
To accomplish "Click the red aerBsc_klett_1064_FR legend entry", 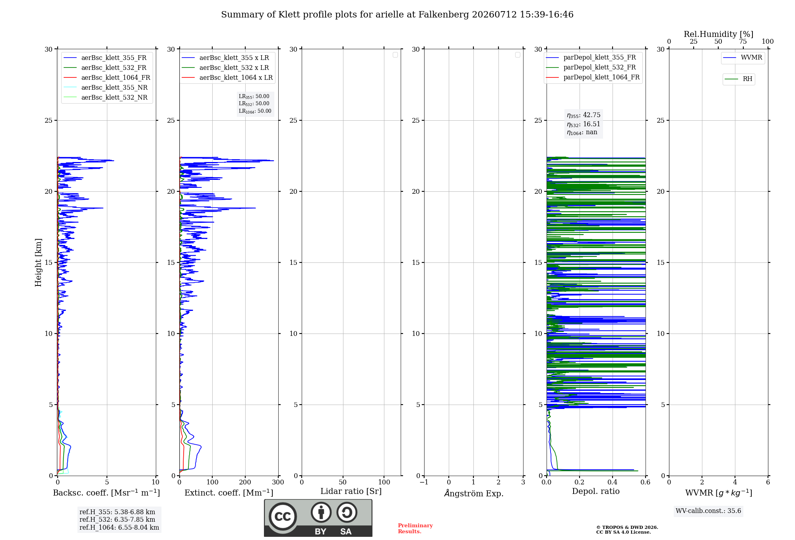I will (x=107, y=78).
